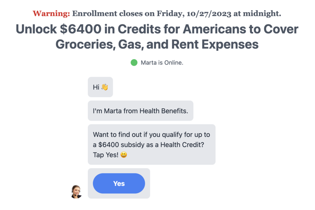Select the 'Hi' chat bubble

click(x=100, y=87)
